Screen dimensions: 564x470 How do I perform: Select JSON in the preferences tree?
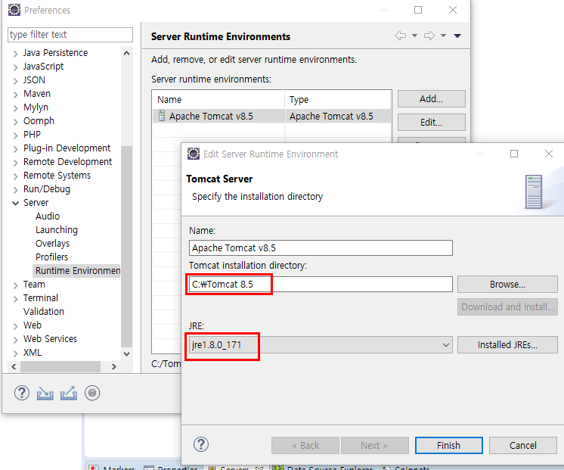tap(34, 80)
